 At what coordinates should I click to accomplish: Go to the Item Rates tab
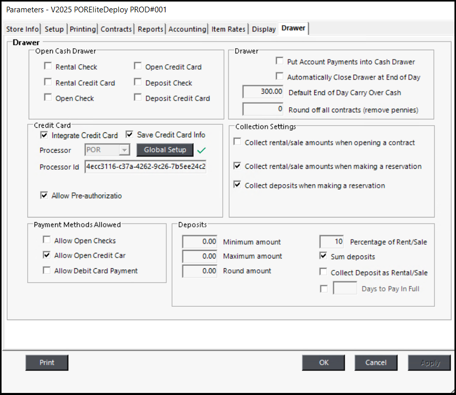pyautogui.click(x=229, y=29)
